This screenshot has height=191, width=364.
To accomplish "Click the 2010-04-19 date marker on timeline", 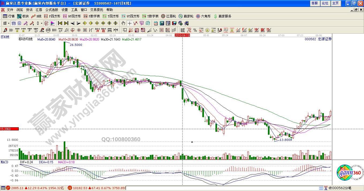I will tap(182, 35).
